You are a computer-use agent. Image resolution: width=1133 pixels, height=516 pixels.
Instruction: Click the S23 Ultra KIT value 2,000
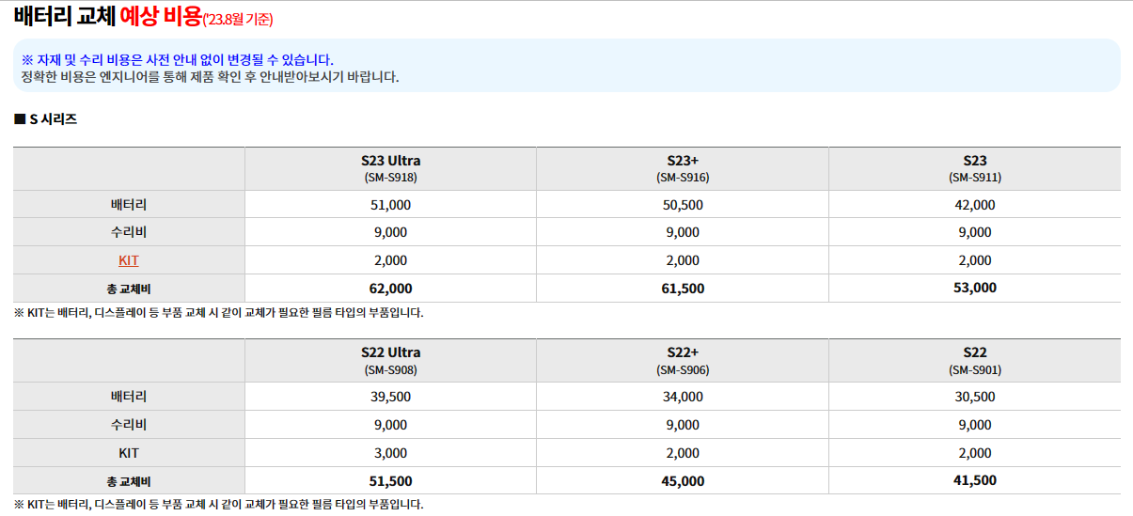(x=391, y=260)
